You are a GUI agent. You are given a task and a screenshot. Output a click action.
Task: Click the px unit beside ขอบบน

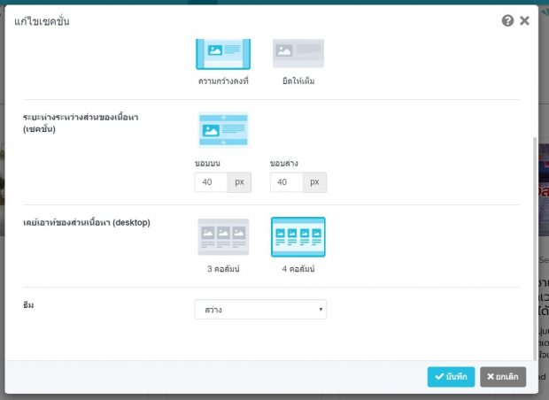pos(239,182)
